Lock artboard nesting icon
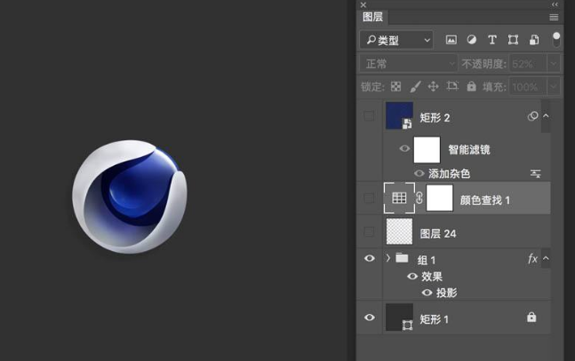The width and height of the screenshot is (575, 361). click(452, 86)
